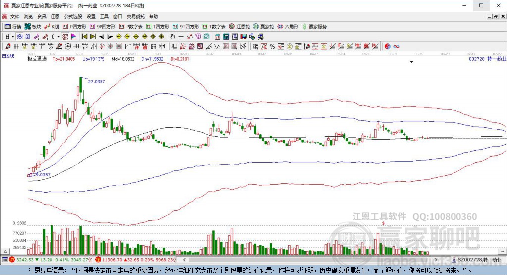The height and width of the screenshot is (275, 507).
Task: Click the Shenzhen index 11306.70 status entry
Action: 136,260
